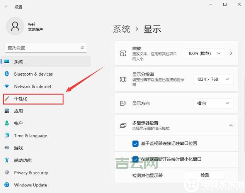Open Time & language settings
This screenshot has width=245, height=193.
coord(46,135)
